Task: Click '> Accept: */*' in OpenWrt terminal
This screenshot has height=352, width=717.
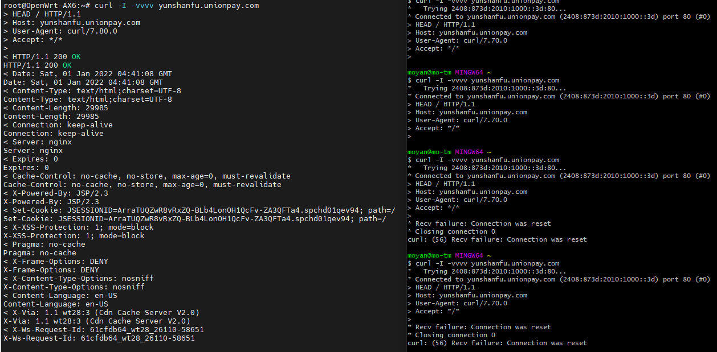Action: (x=32, y=39)
